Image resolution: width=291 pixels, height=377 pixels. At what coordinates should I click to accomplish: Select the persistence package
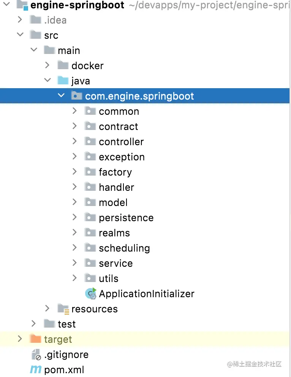tap(126, 218)
